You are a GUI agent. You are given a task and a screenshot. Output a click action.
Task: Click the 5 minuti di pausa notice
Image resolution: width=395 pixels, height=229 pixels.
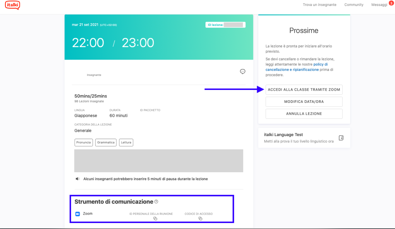(x=146, y=179)
